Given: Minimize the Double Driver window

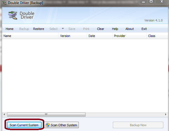Looking at the screenshot, I should (x=143, y=2).
